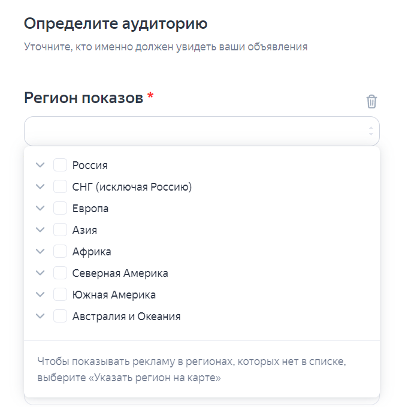The width and height of the screenshot is (396, 407).
Task: Tick the Европа checkbox
Action: [x=60, y=208]
